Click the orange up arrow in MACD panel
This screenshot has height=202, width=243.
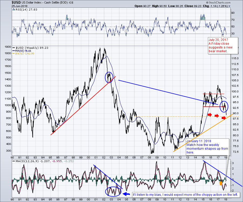click(221, 183)
